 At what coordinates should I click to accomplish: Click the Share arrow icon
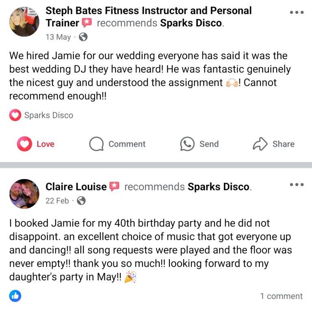260,144
